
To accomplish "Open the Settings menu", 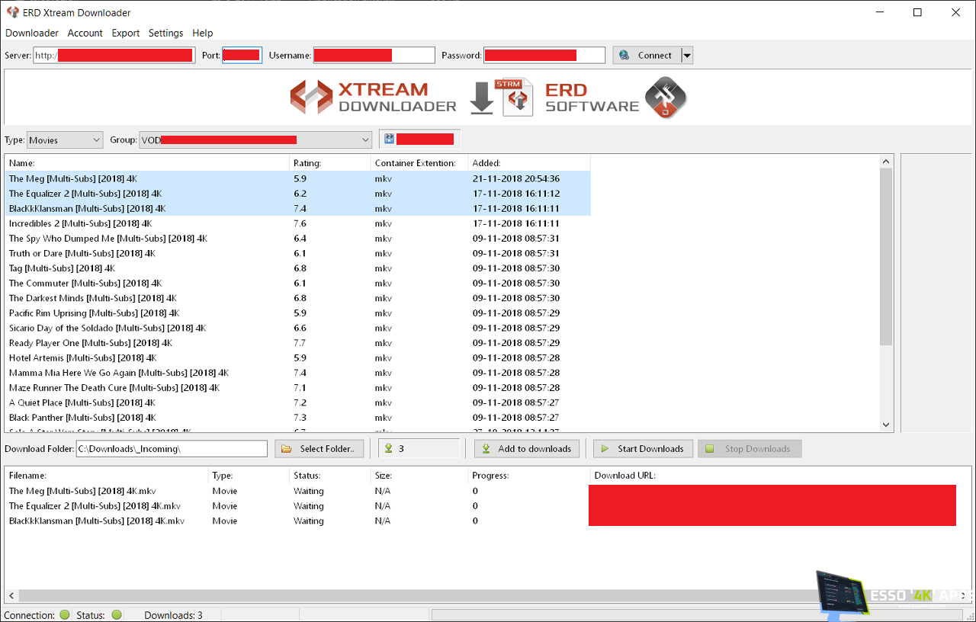I will (x=165, y=33).
